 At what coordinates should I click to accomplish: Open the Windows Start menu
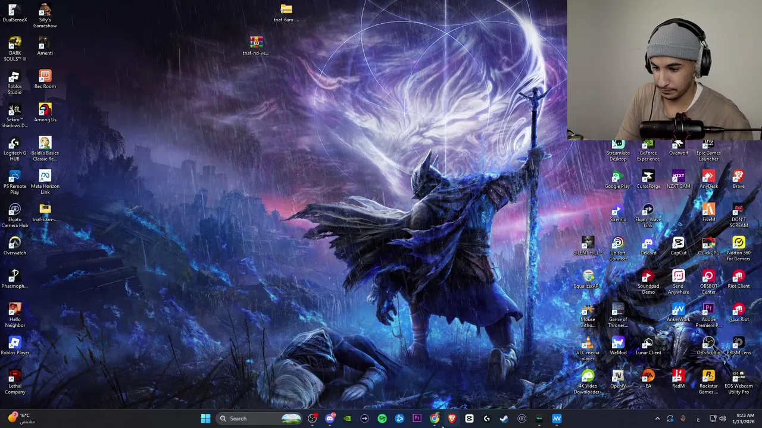[205, 418]
